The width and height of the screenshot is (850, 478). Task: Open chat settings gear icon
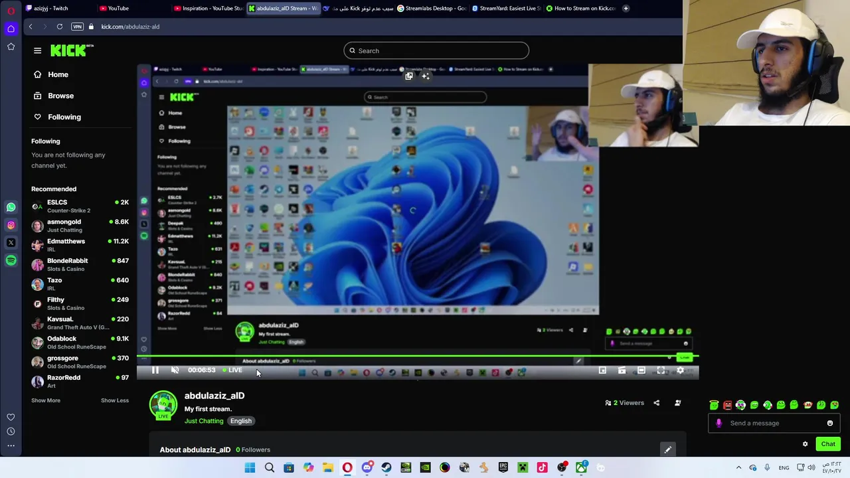coord(805,444)
